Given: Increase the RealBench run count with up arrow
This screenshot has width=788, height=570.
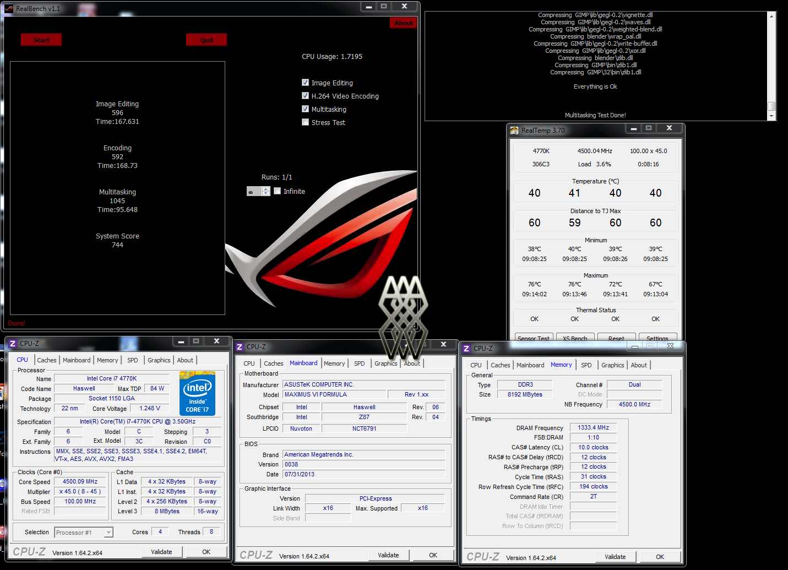Looking at the screenshot, I should coord(266,189).
